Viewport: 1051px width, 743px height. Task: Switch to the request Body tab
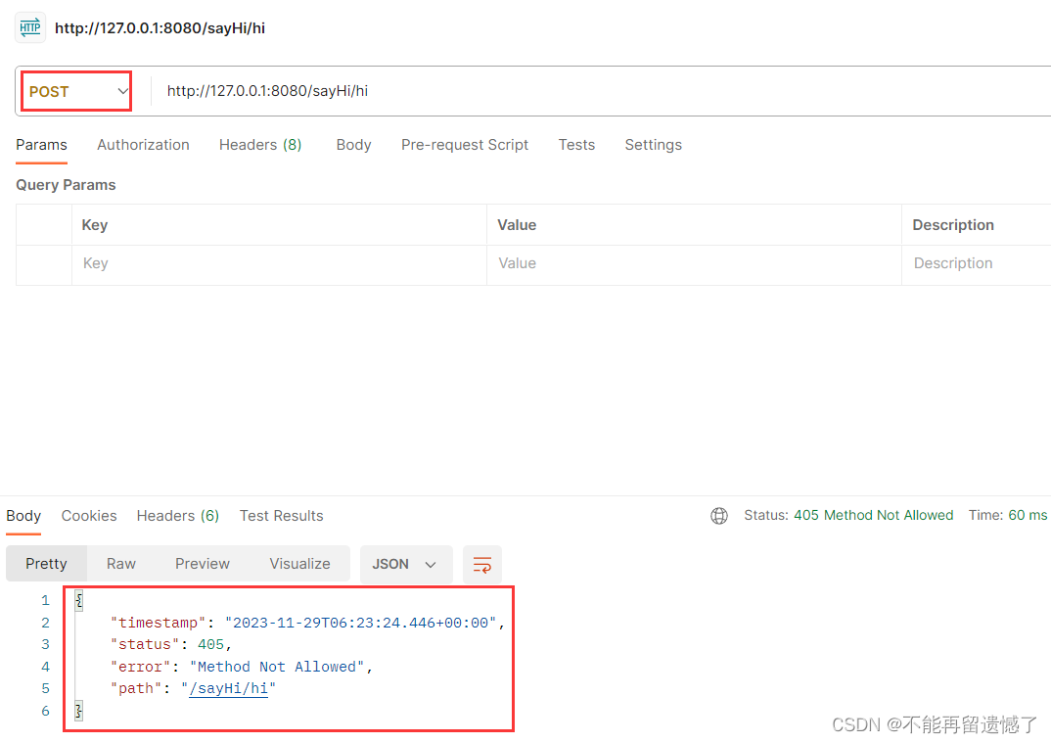pyautogui.click(x=354, y=145)
